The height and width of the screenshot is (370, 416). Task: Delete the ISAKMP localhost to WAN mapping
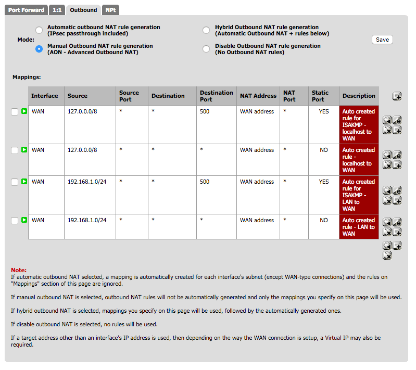387,130
